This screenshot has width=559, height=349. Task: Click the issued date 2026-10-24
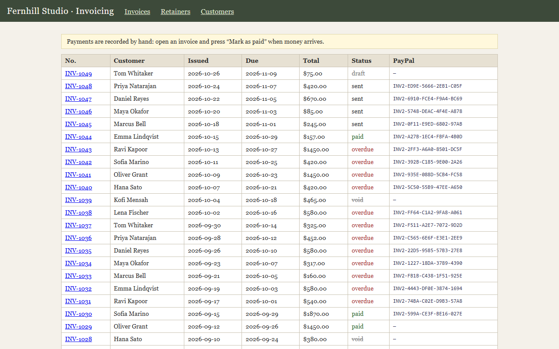point(204,86)
